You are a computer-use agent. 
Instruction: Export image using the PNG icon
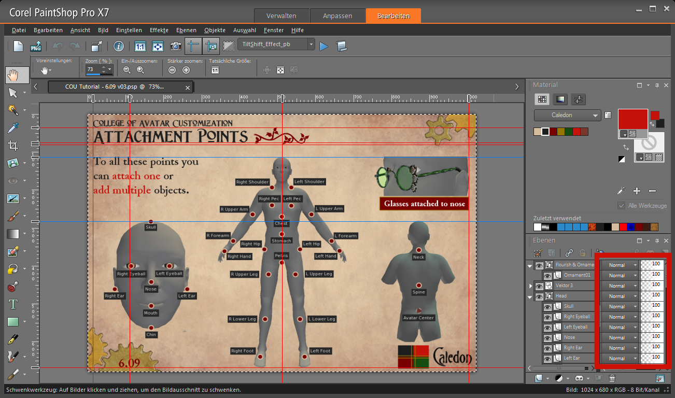36,46
